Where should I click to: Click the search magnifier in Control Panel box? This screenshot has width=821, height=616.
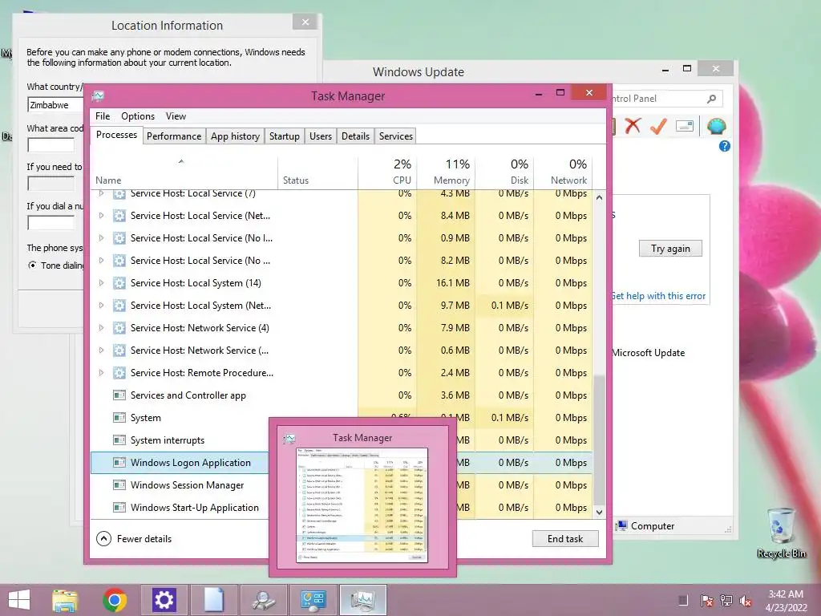[x=712, y=99]
